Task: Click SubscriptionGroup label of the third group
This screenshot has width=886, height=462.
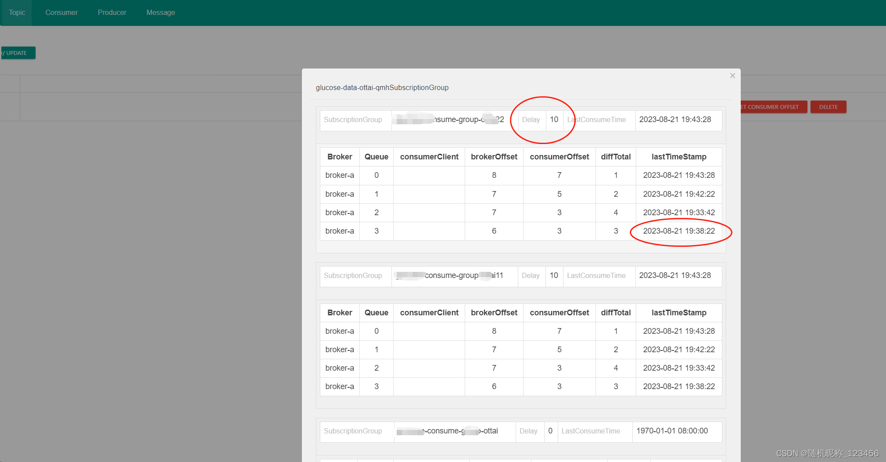Action: pyautogui.click(x=353, y=431)
